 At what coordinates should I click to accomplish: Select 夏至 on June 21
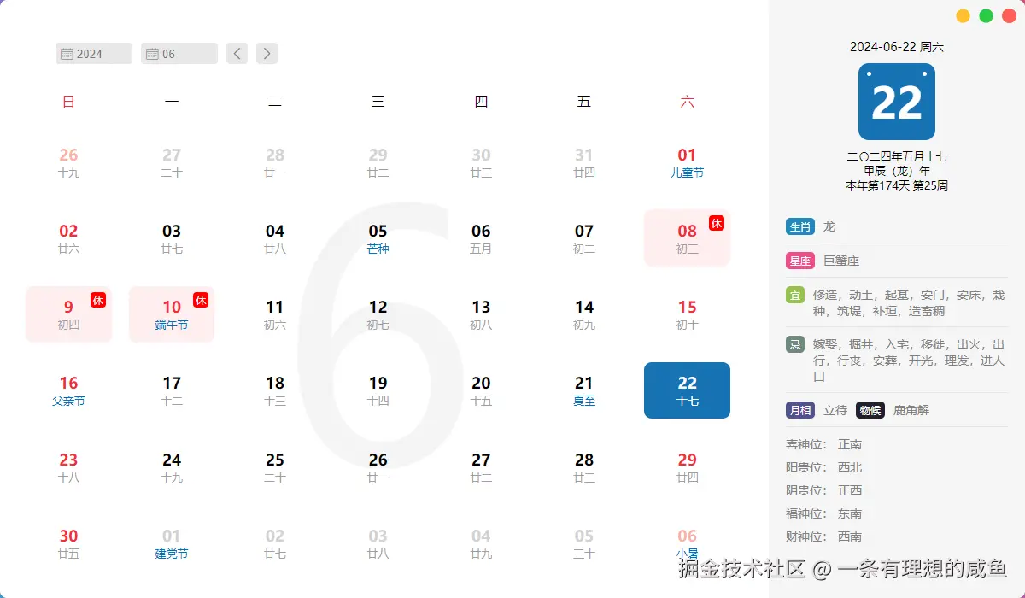(x=583, y=390)
